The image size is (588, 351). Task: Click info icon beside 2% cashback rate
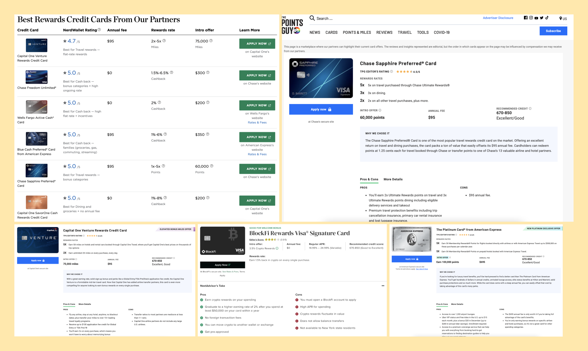pyautogui.click(x=159, y=103)
